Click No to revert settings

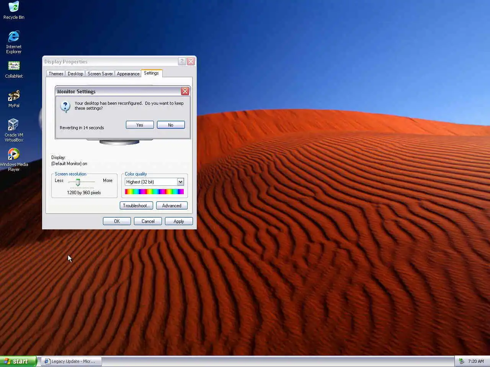point(171,125)
